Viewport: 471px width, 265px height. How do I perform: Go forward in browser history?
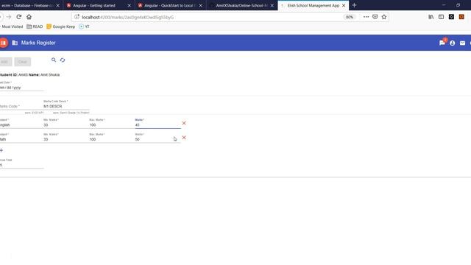(9, 17)
